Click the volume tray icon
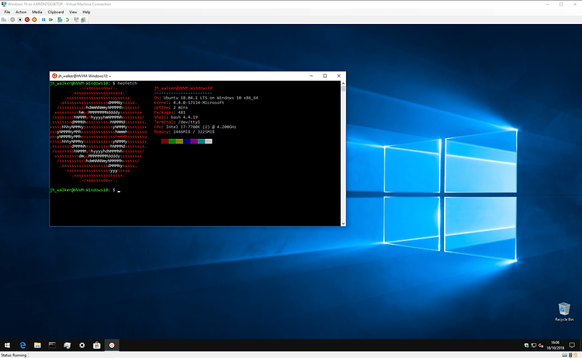This screenshot has width=582, height=358. point(541,346)
